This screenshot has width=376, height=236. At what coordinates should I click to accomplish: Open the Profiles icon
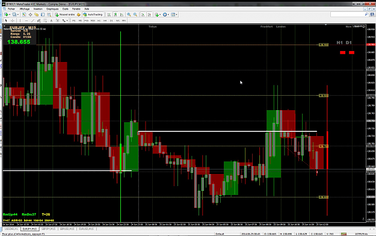point(14,14)
